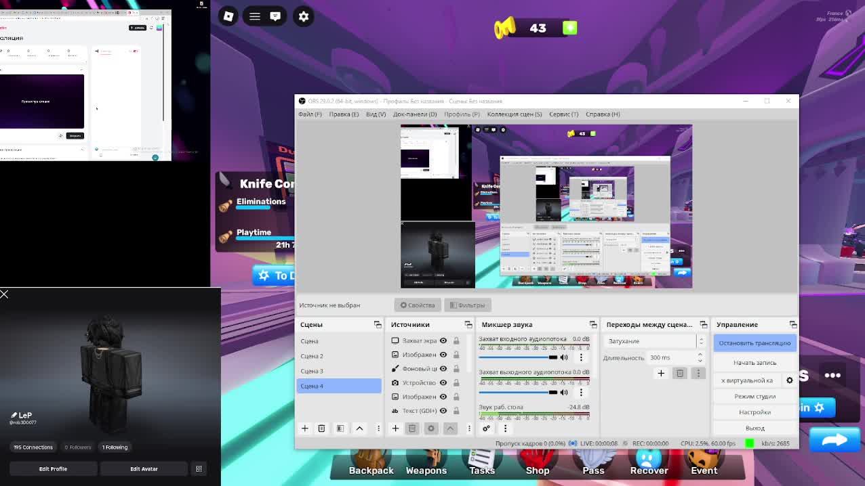
Task: Open Док-панели (D) menu
Action: click(x=415, y=114)
